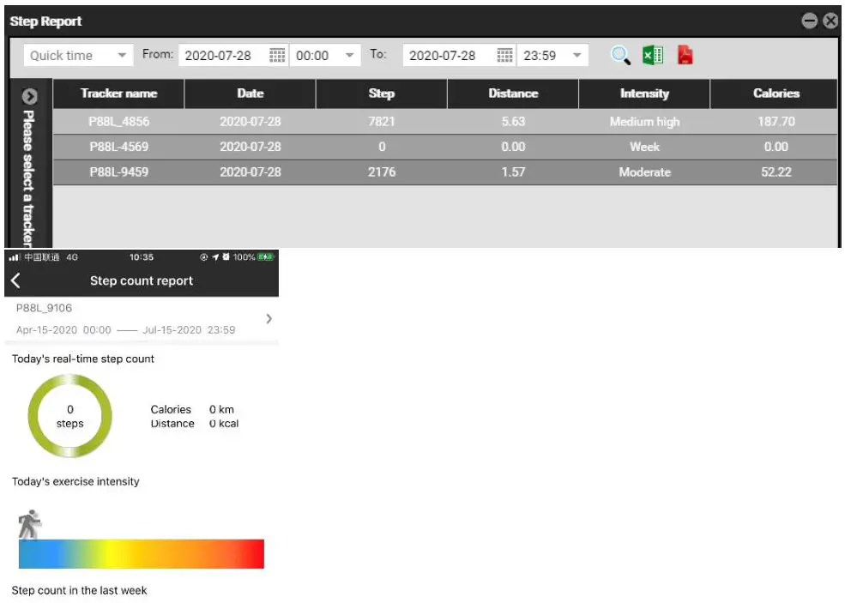Click the vertical Please select a tracker label
The image size is (845, 603).
click(29, 178)
